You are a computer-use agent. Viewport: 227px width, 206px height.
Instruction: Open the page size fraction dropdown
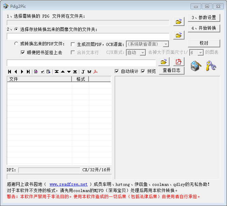click(200, 52)
